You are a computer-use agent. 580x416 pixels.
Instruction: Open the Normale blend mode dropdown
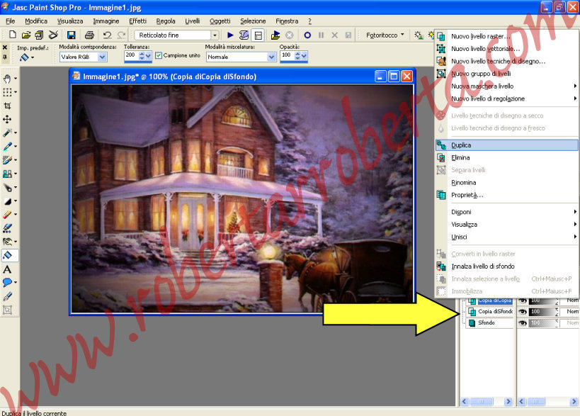coord(272,57)
